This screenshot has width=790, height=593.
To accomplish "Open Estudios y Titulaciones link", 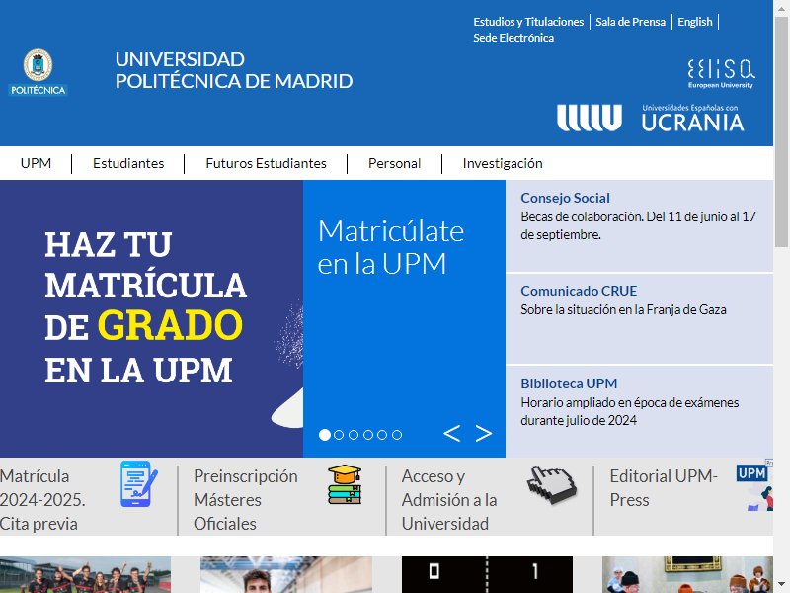I will pyautogui.click(x=528, y=22).
